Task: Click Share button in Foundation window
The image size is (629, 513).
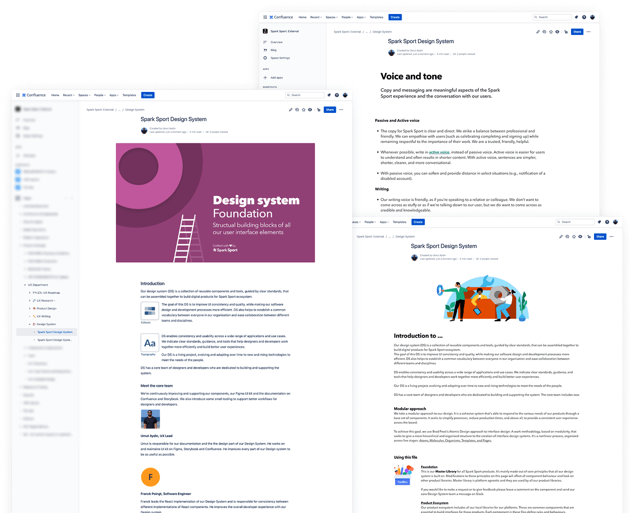Action: [330, 110]
